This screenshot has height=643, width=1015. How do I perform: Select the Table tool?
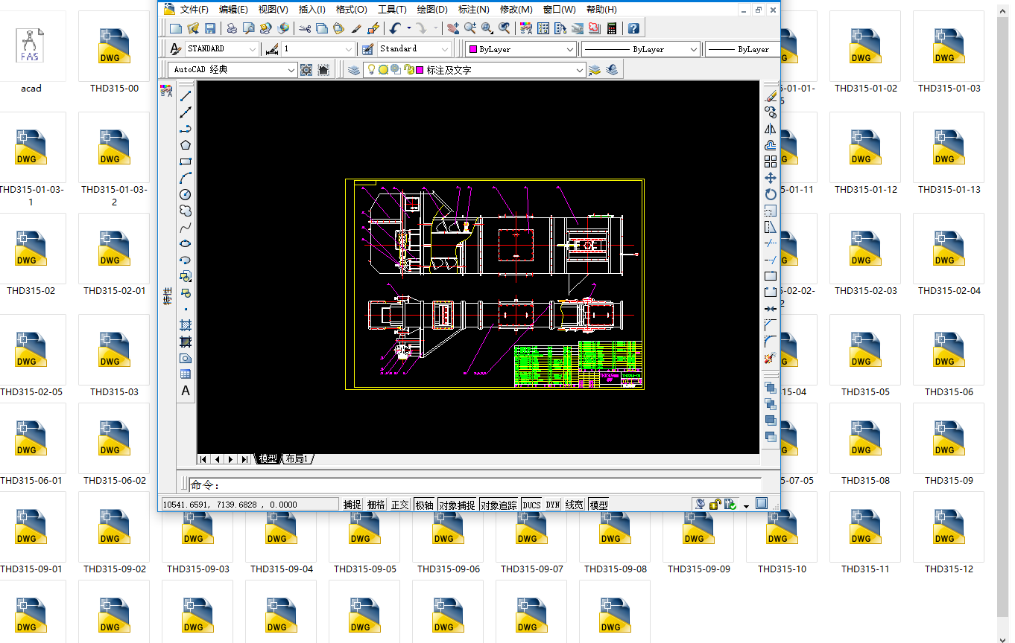186,374
